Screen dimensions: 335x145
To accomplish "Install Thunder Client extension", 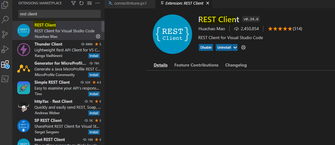I will (94, 56).
